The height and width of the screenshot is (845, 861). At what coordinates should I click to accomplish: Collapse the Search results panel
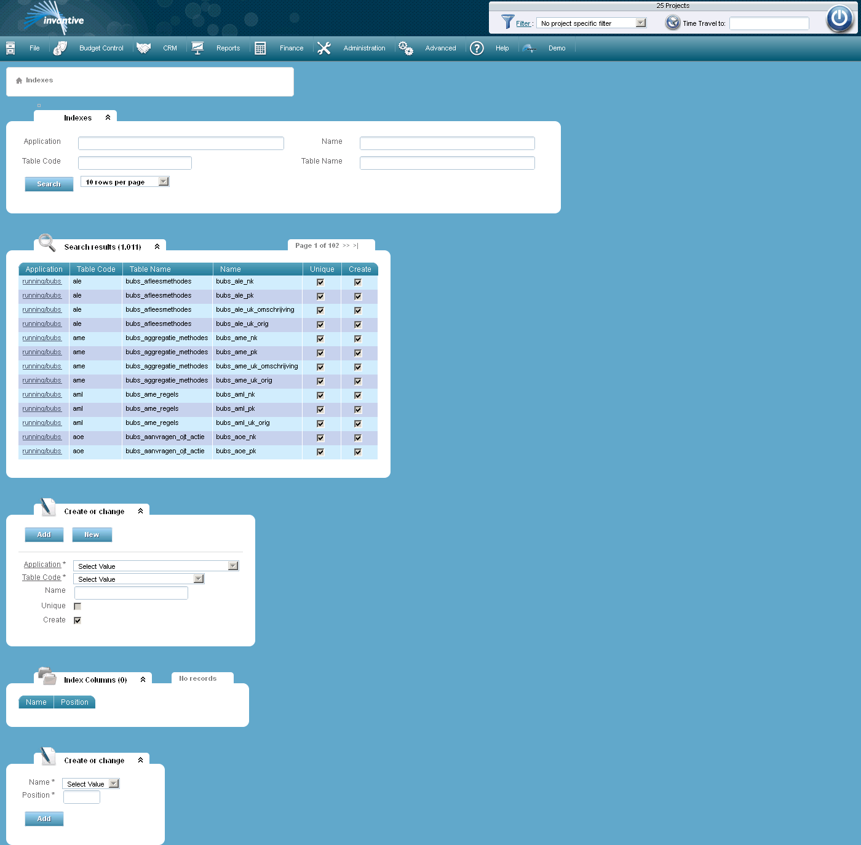[x=157, y=245]
